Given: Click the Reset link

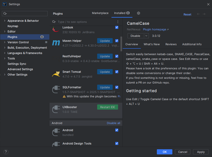Looking at the screenshot, I should (187, 14).
